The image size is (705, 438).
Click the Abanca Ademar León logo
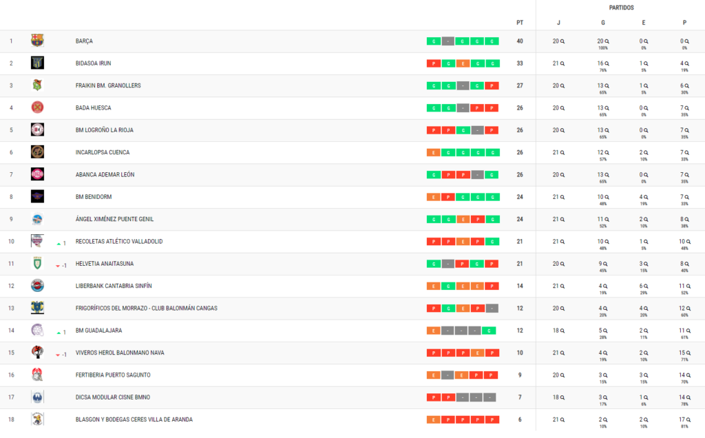point(37,174)
